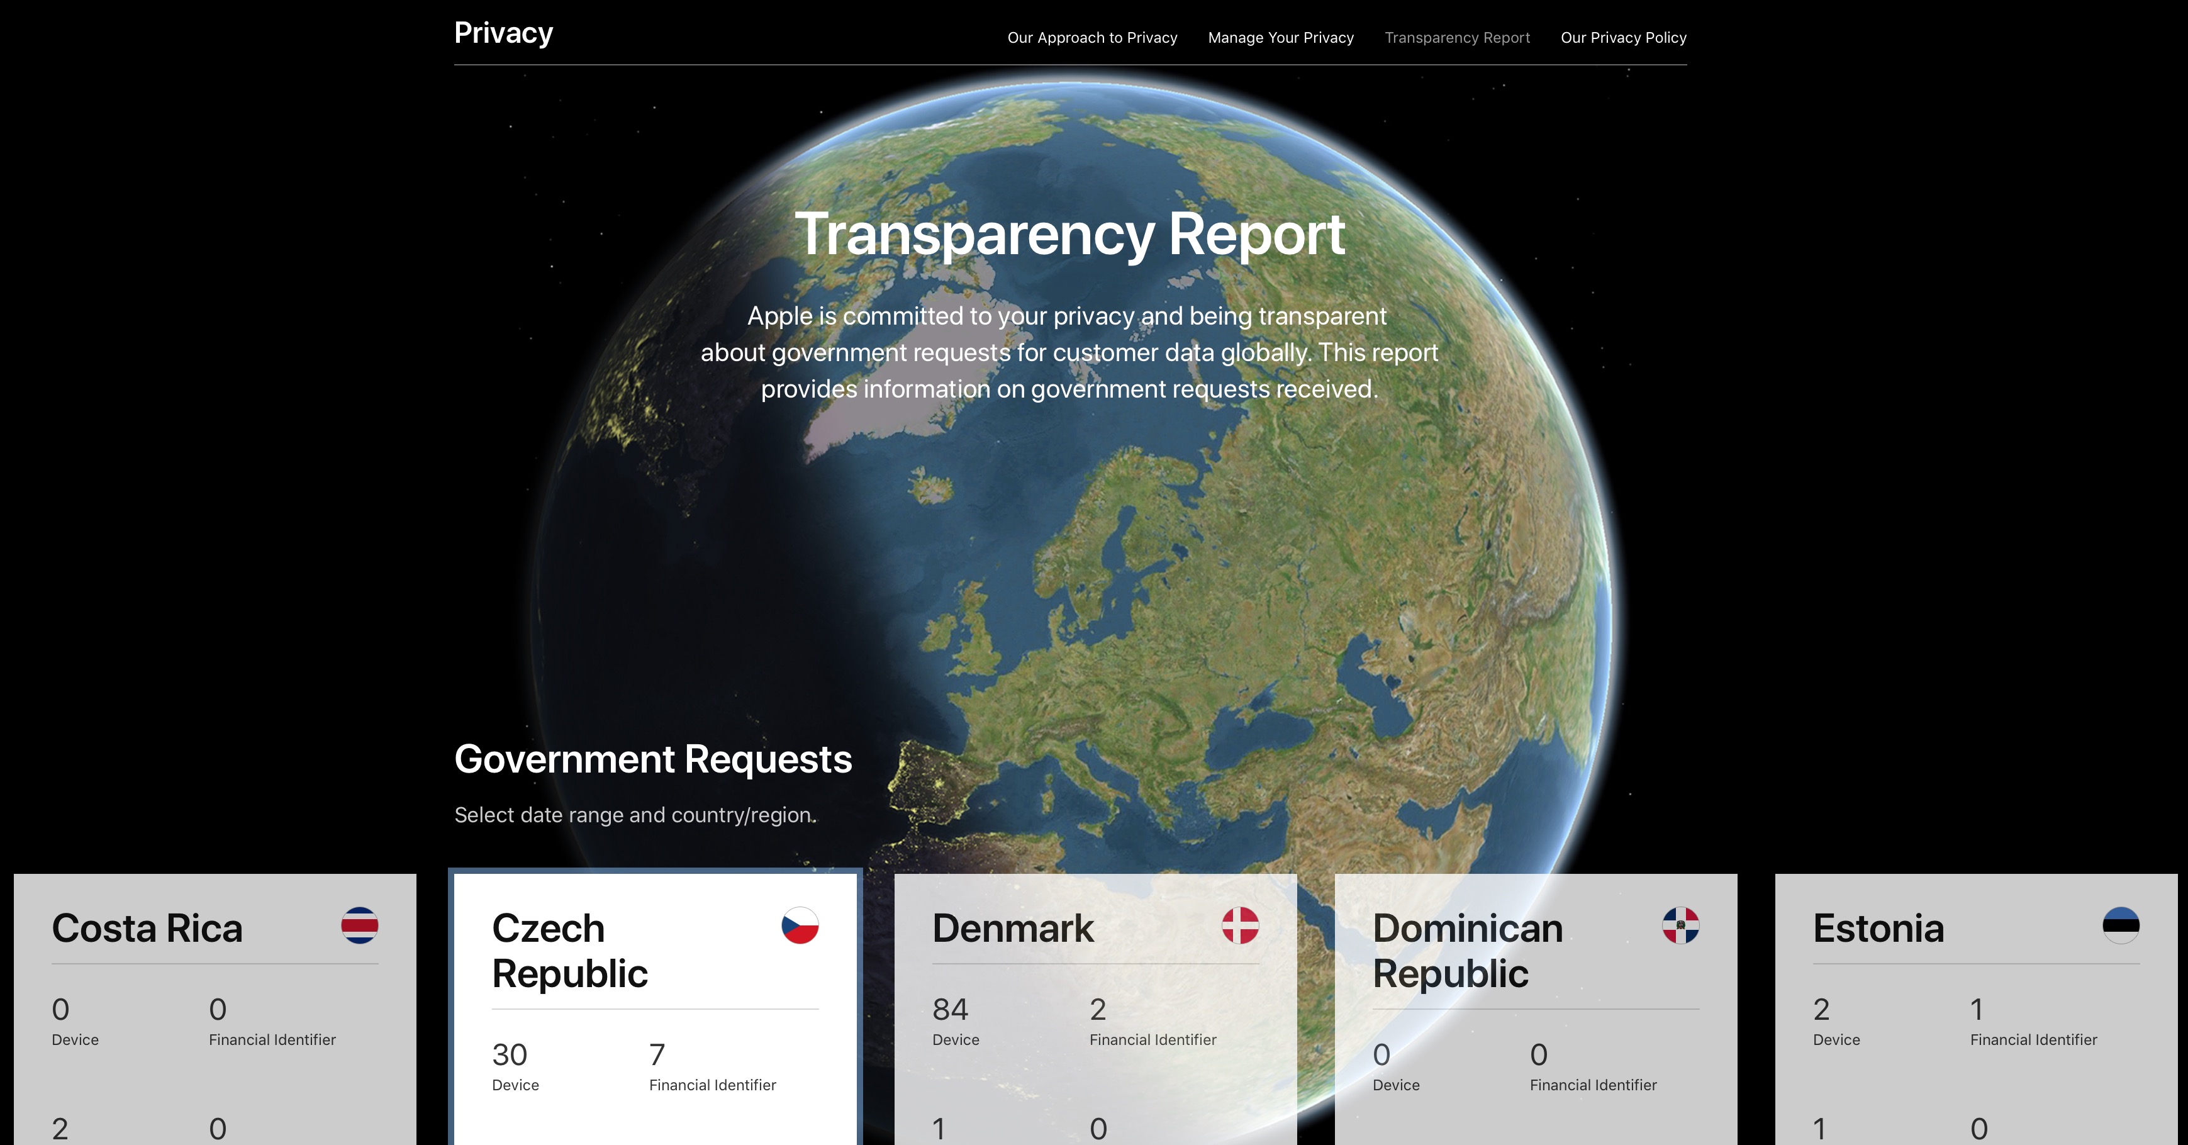Image resolution: width=2188 pixels, height=1145 pixels.
Task: Open the Dominican Republic card heading
Action: [x=1467, y=951]
